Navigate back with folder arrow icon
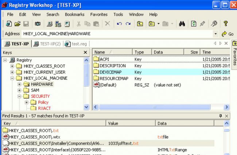Viewport: 237px width, 155px height. [152, 24]
